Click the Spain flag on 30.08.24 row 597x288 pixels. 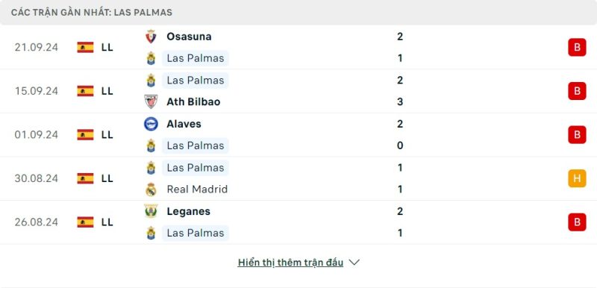[85, 178]
